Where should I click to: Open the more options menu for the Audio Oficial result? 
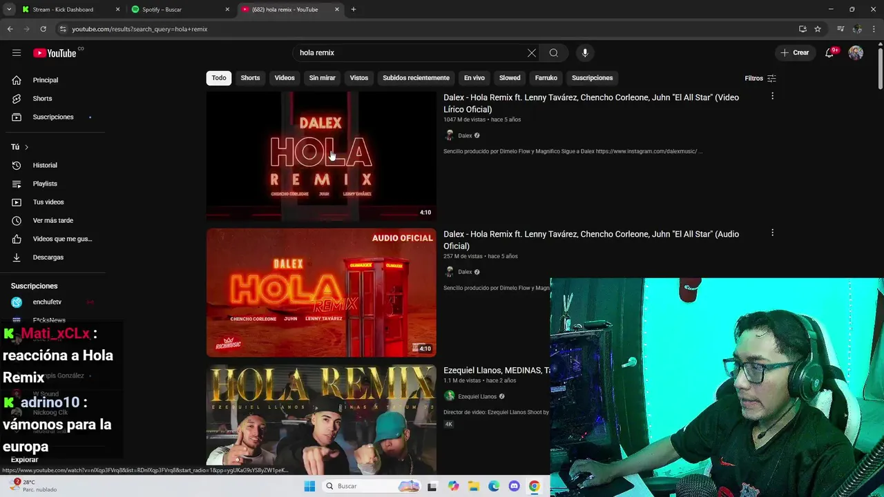(x=772, y=233)
